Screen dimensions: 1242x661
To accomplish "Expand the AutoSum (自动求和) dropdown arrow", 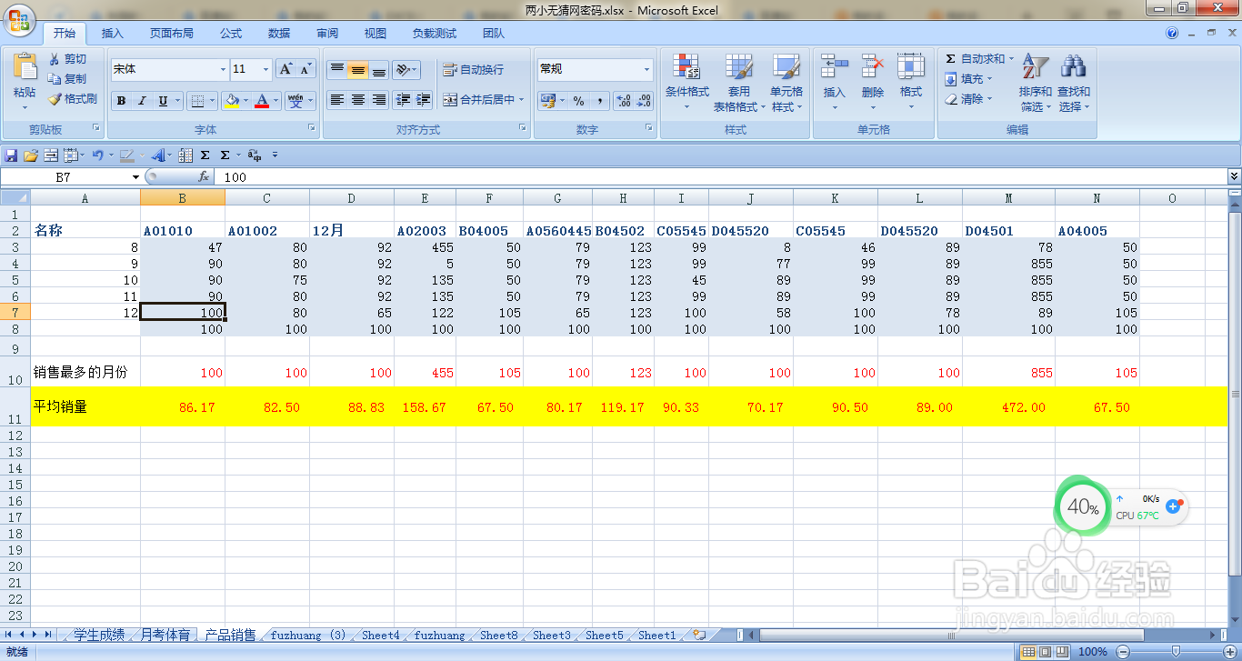I will 1011,59.
